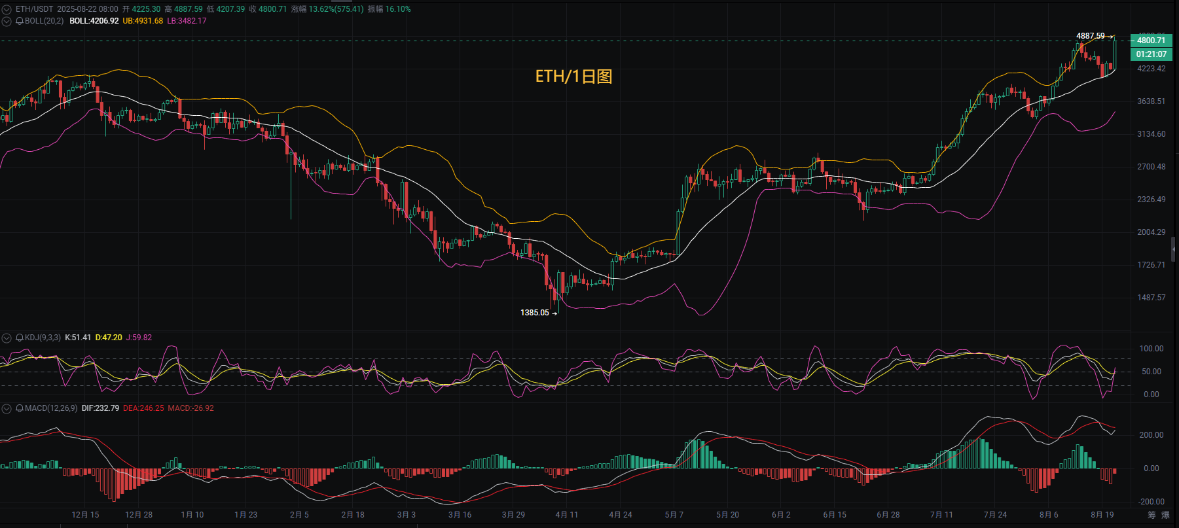1179x528 pixels.
Task: Click the bell icon beside MACD(12,26,9)
Action: (x=20, y=408)
